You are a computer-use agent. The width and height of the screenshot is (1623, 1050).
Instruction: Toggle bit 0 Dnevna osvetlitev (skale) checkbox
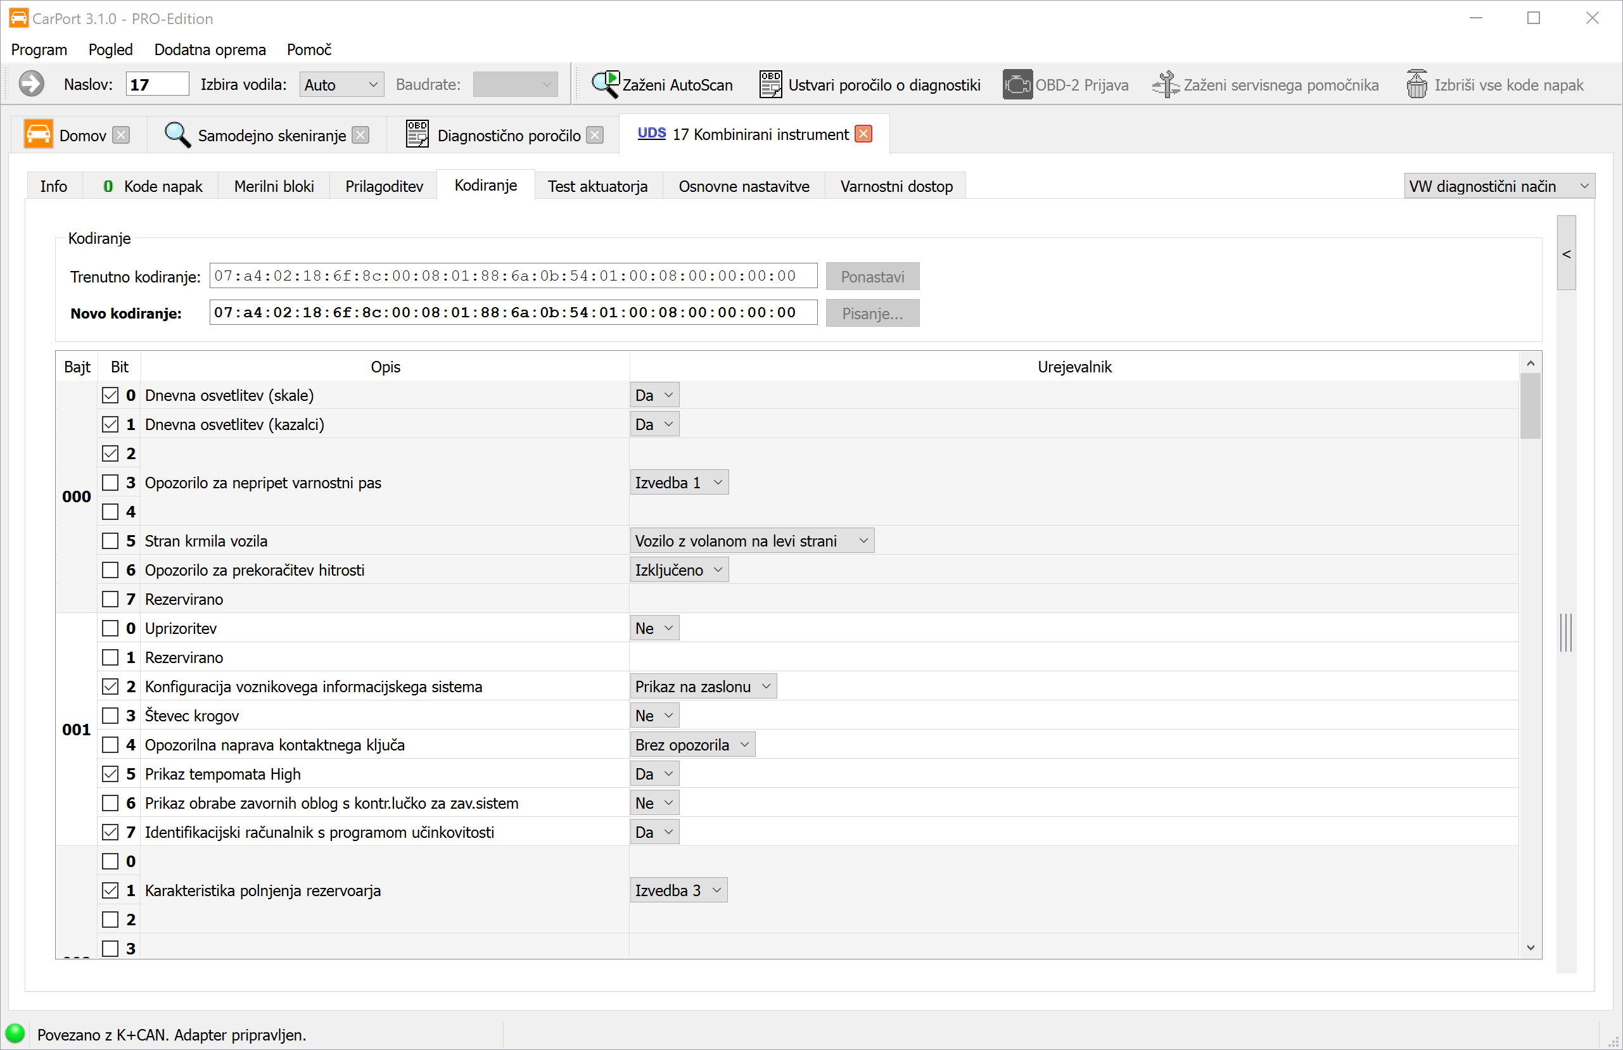110,395
